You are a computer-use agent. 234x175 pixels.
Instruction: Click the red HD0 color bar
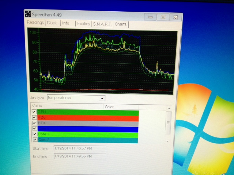[x=88, y=118]
